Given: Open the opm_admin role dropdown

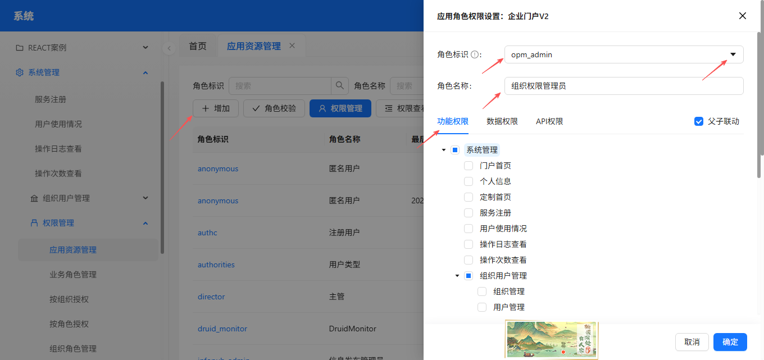Looking at the screenshot, I should (733, 54).
